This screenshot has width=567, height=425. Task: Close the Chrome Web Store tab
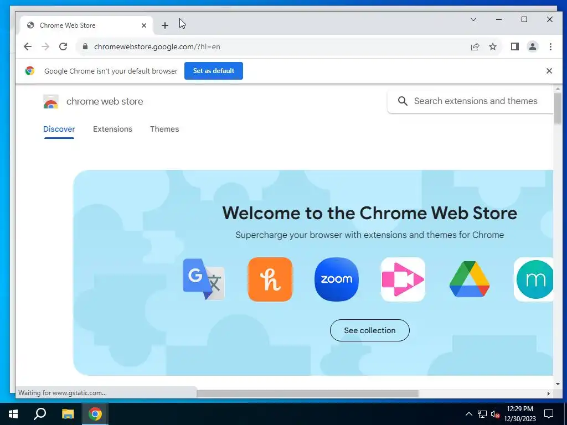pos(144,25)
